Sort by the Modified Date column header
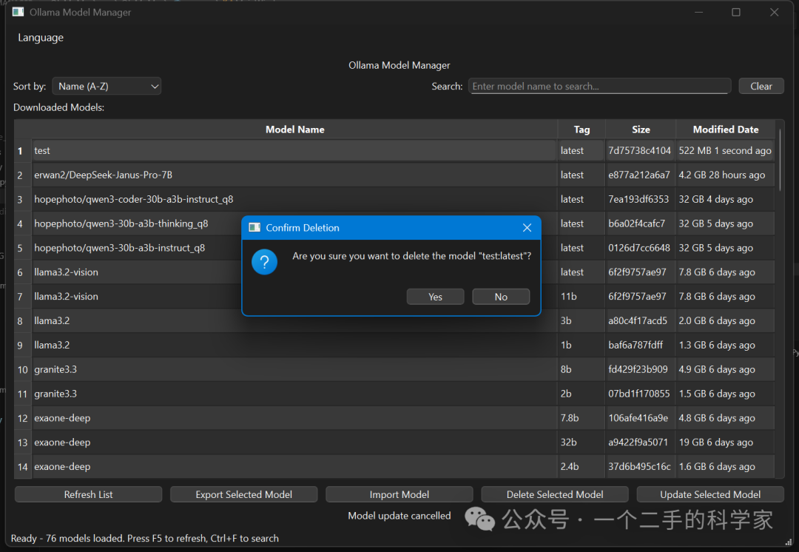The image size is (799, 552). 725,129
